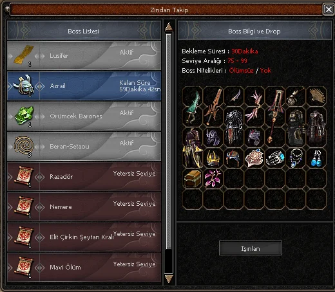This screenshot has width=335, height=292.
Task: Select the Beran-Setaou boss row
Action: pyautogui.click(x=84, y=147)
